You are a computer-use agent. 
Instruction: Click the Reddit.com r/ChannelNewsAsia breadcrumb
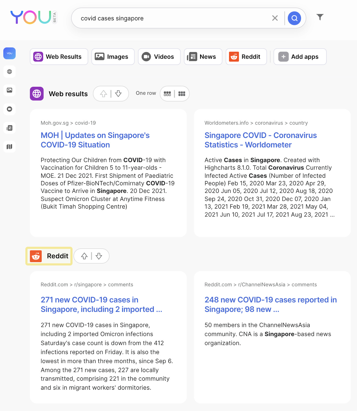click(x=261, y=285)
